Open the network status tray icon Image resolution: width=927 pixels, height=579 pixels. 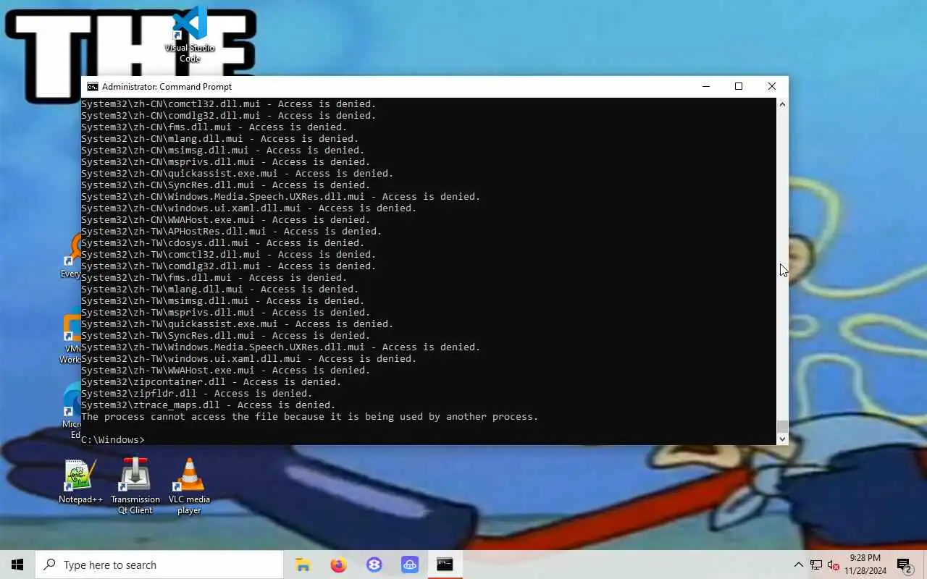pyautogui.click(x=816, y=565)
